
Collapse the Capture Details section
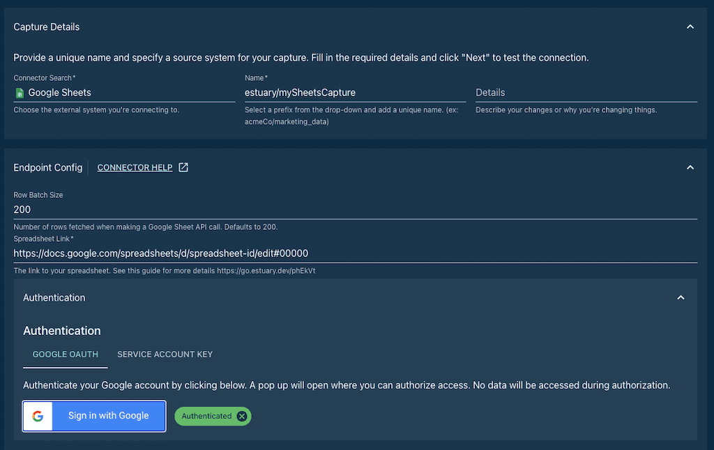click(690, 27)
